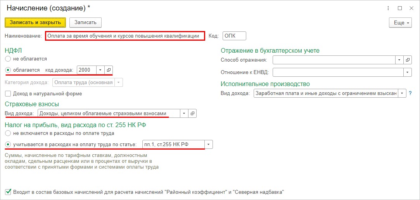The height and width of the screenshot is (200, 420).
Task: Click the maximize window icon
Action: coord(400,8)
